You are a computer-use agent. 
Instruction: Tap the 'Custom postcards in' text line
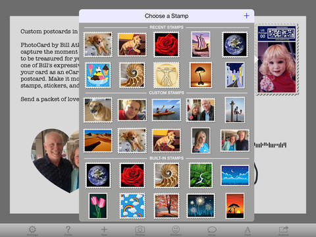49,32
